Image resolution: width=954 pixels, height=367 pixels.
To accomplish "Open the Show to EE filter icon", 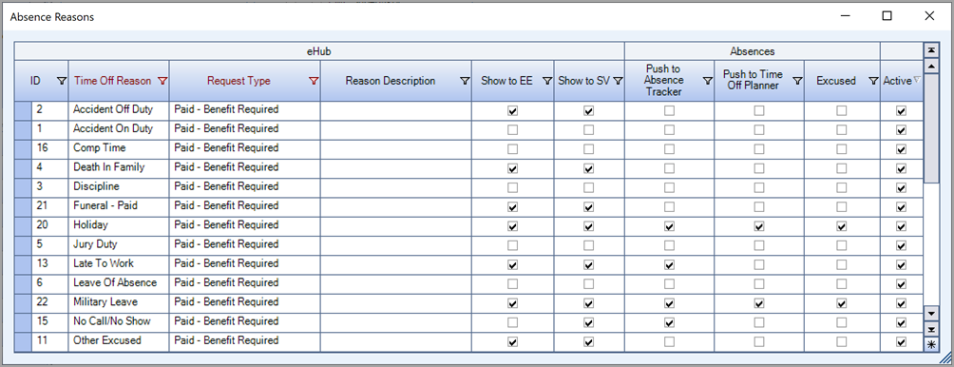I will pos(547,81).
